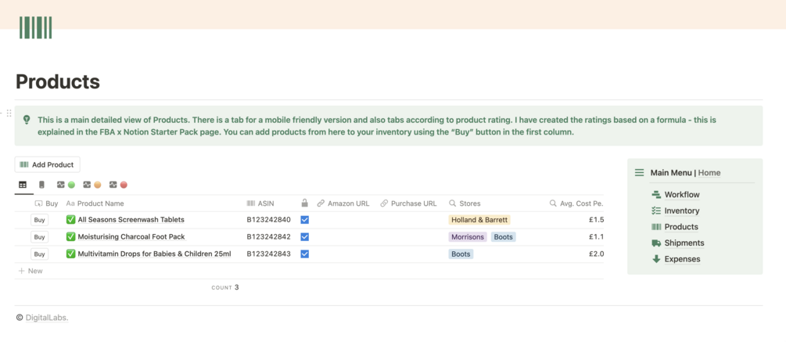Click the £1.5 average cost cell
This screenshot has width=786, height=342.
tap(596, 220)
